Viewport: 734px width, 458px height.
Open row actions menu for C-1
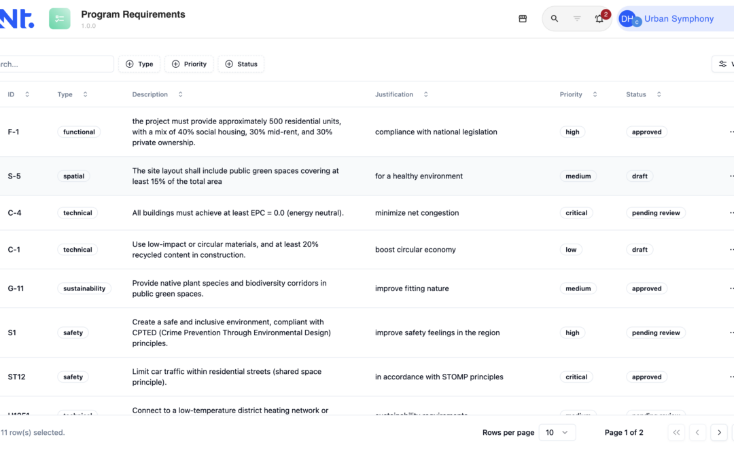[731, 250]
